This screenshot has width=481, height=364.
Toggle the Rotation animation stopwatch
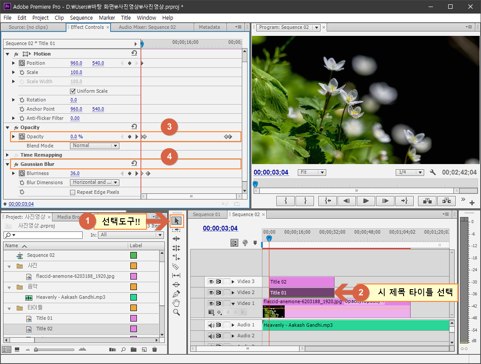22,100
